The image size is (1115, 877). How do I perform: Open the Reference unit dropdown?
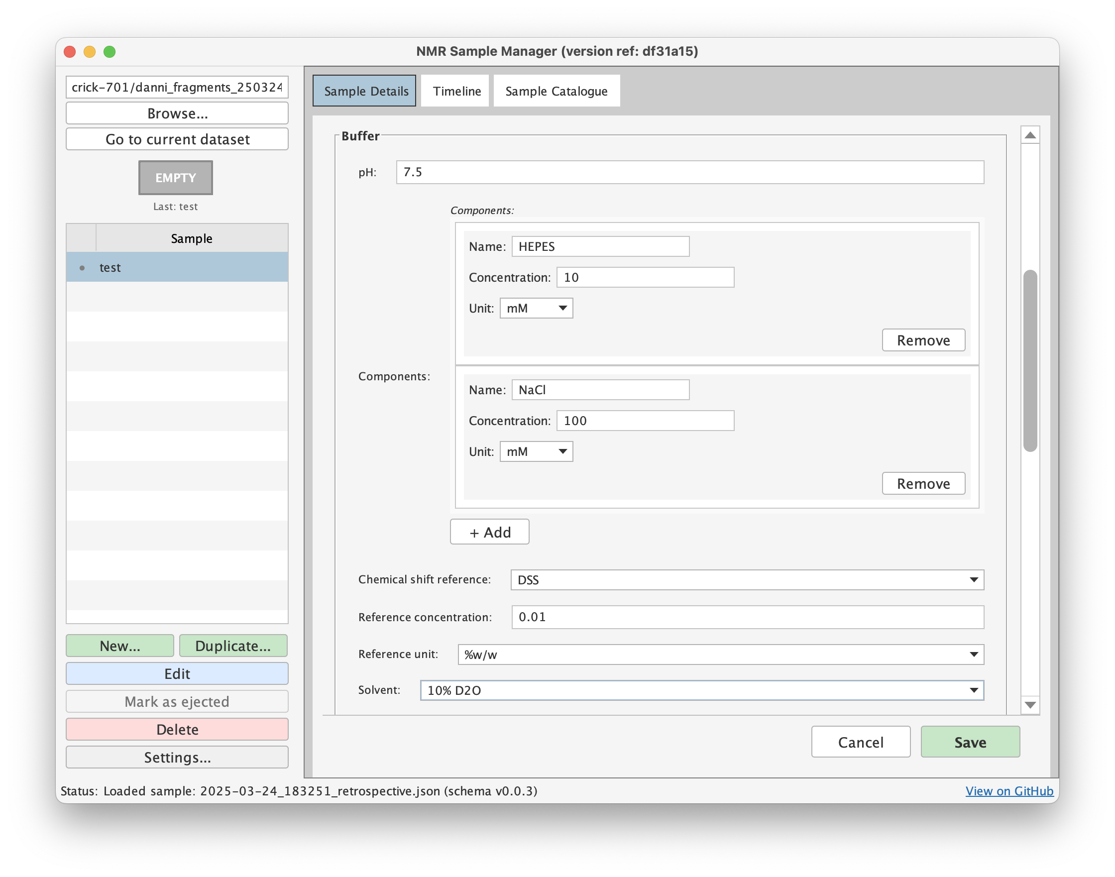click(720, 654)
